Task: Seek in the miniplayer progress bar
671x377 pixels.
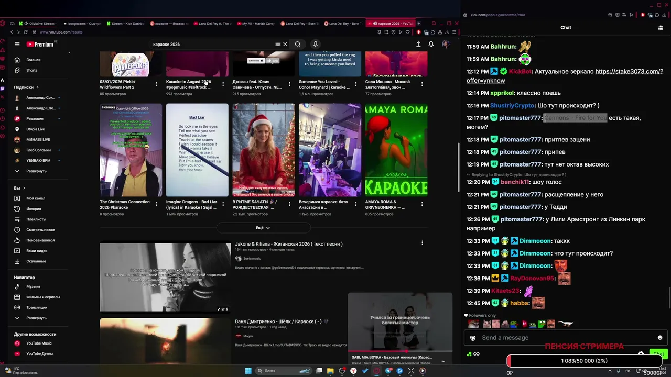Action: pyautogui.click(x=400, y=351)
